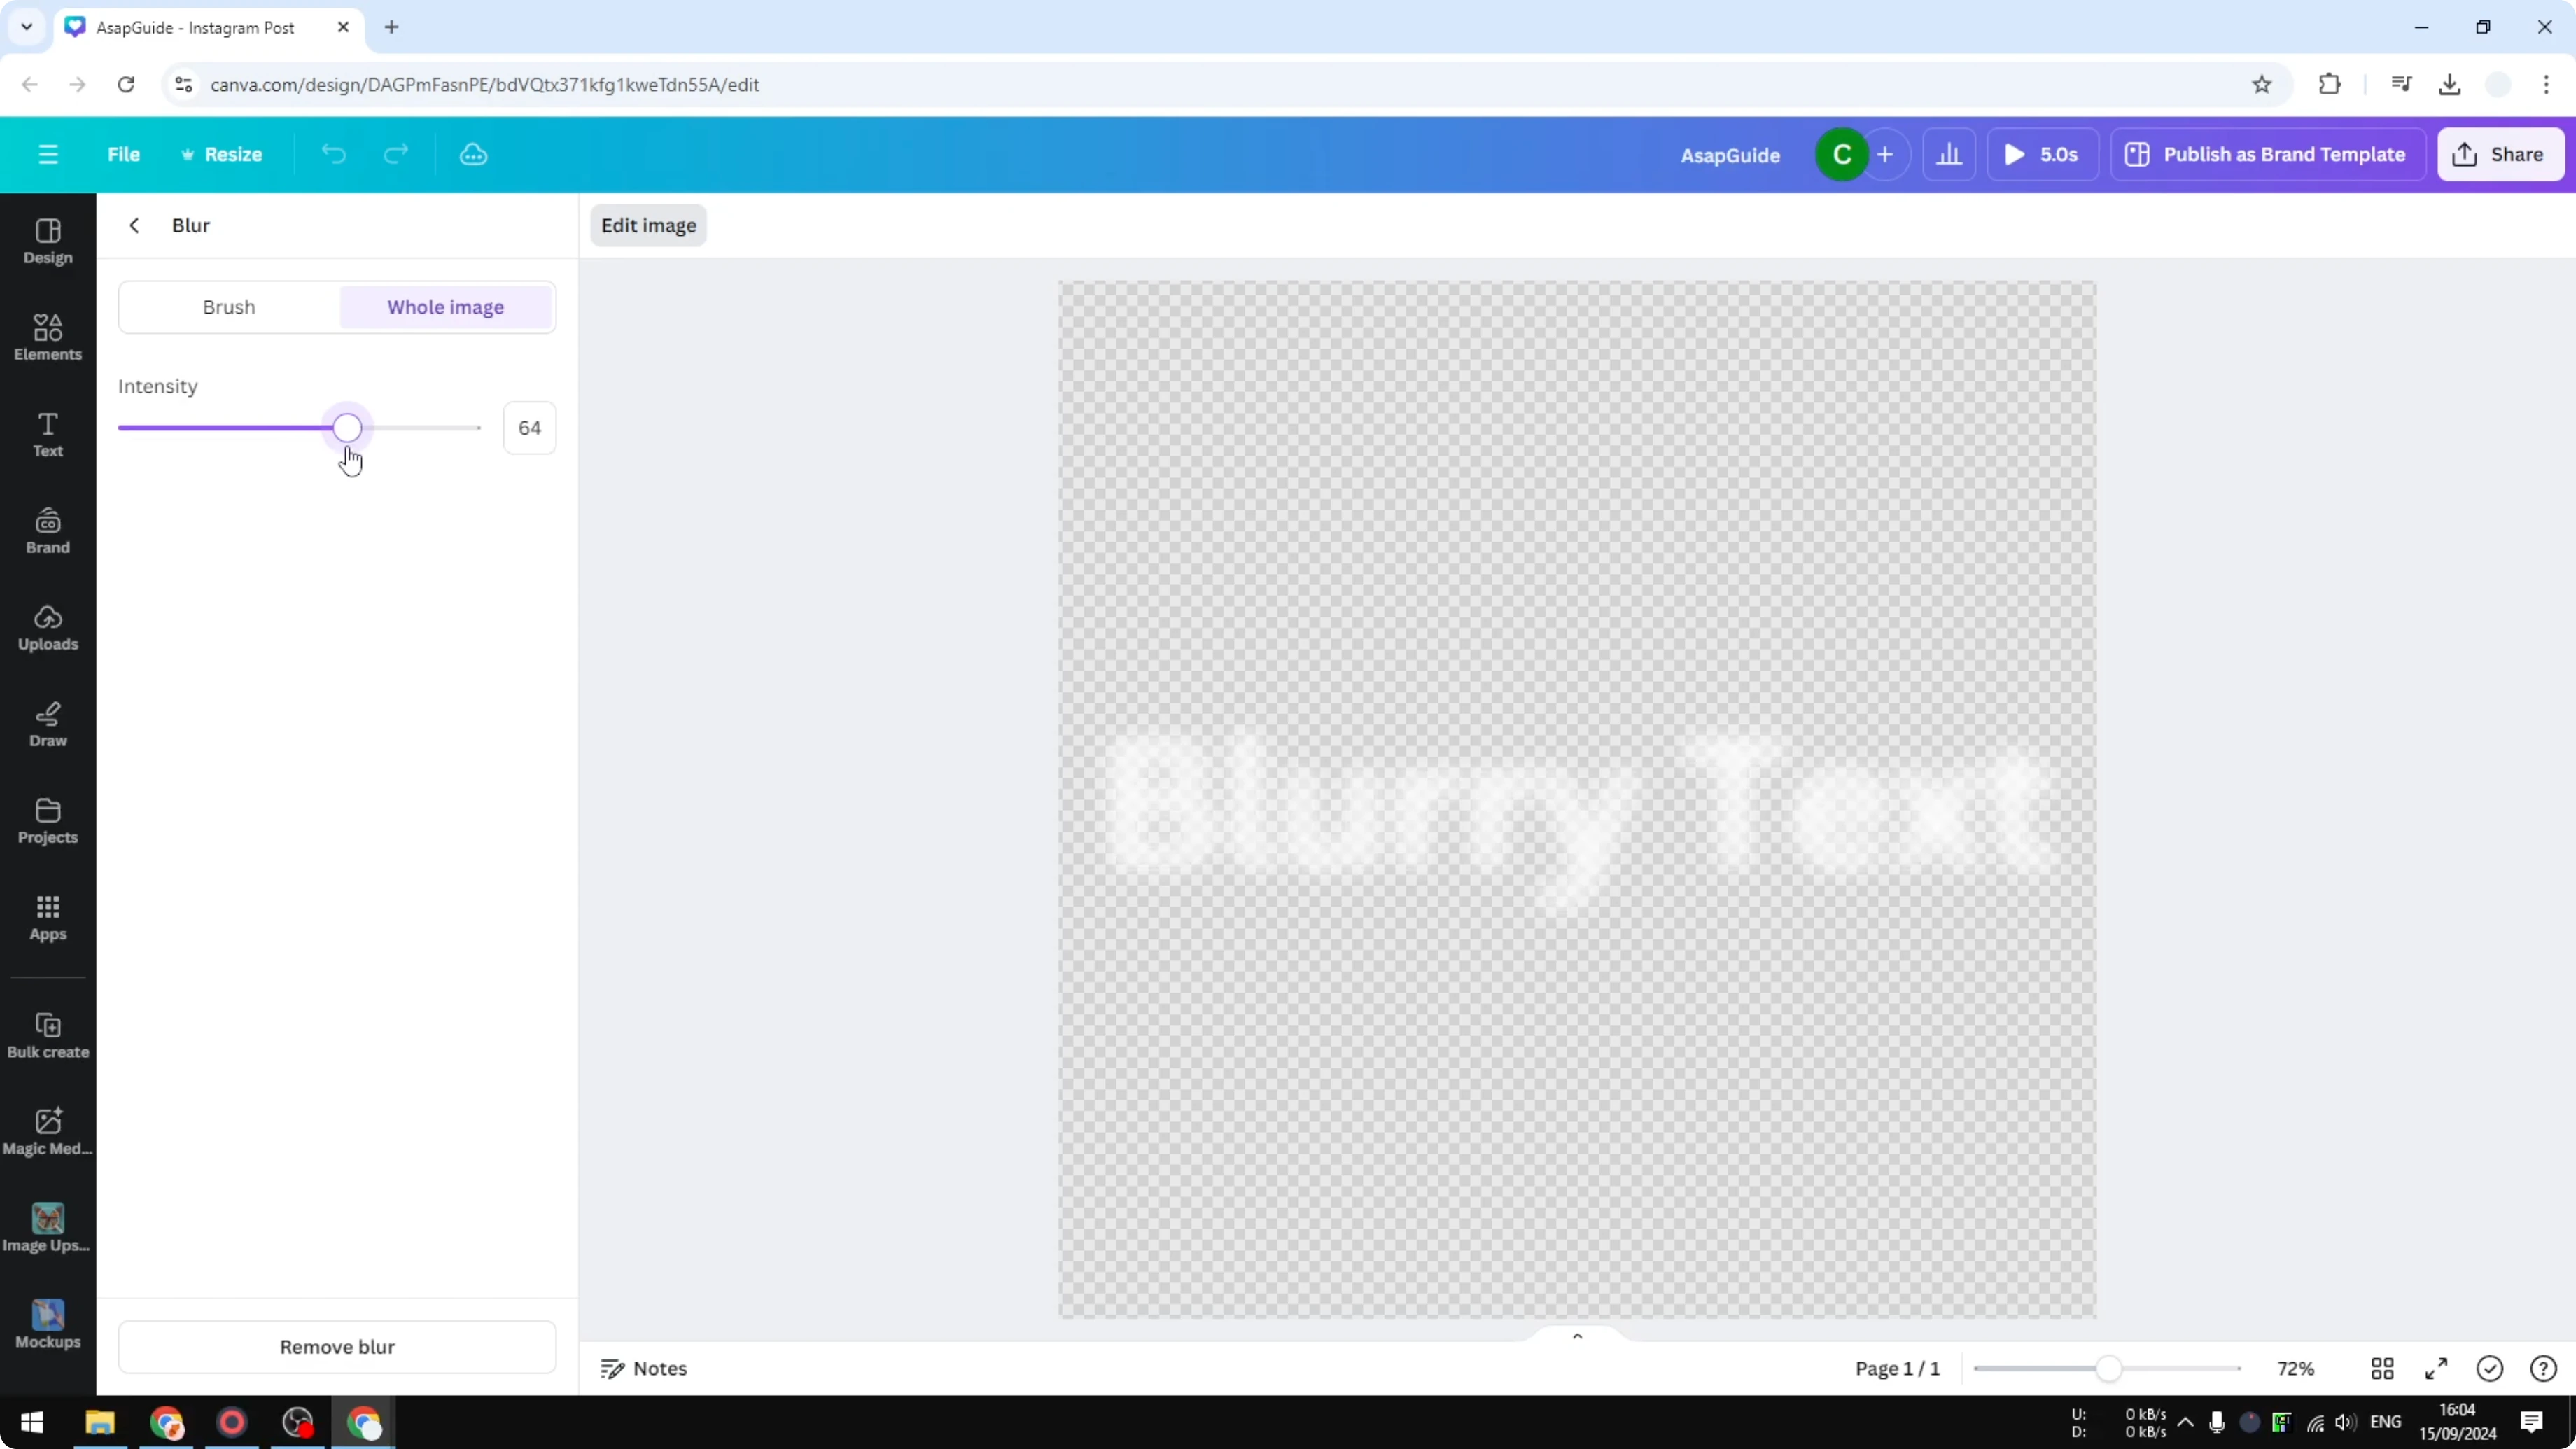The height and width of the screenshot is (1449, 2576).
Task: Click the zoom slider handle
Action: [x=2108, y=1368]
